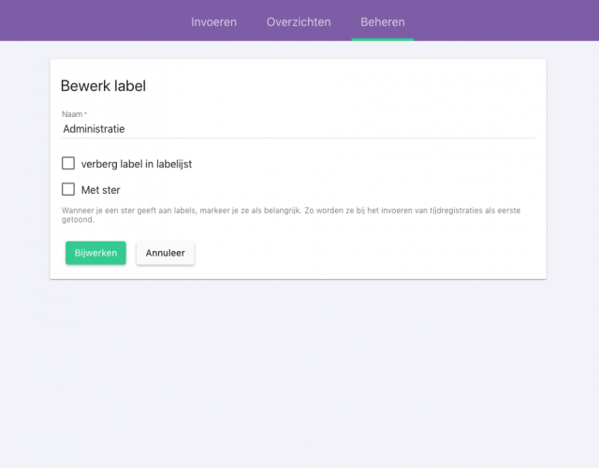The height and width of the screenshot is (468, 599).
Task: Click the empty purple header bar area
Action: pos(92,21)
